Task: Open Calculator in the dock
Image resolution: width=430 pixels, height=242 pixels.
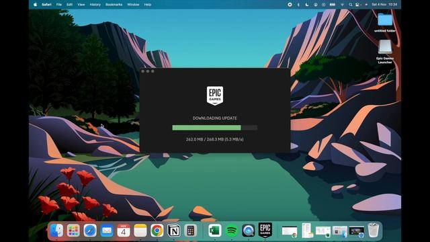Action: point(190,231)
